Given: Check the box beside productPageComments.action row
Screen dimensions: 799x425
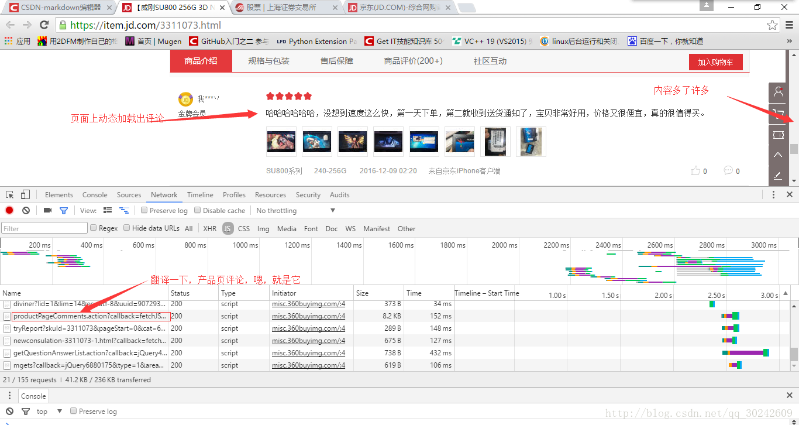Looking at the screenshot, I should [7, 316].
